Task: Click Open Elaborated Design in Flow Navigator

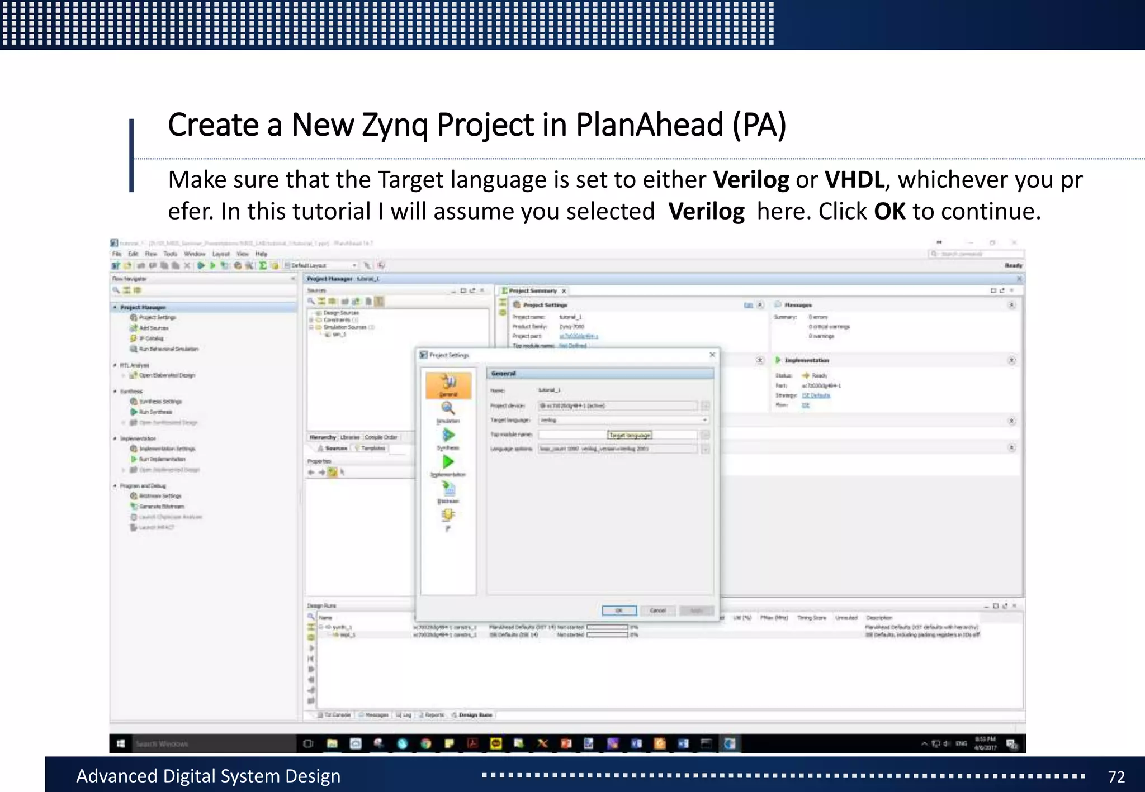Action: tap(163, 375)
